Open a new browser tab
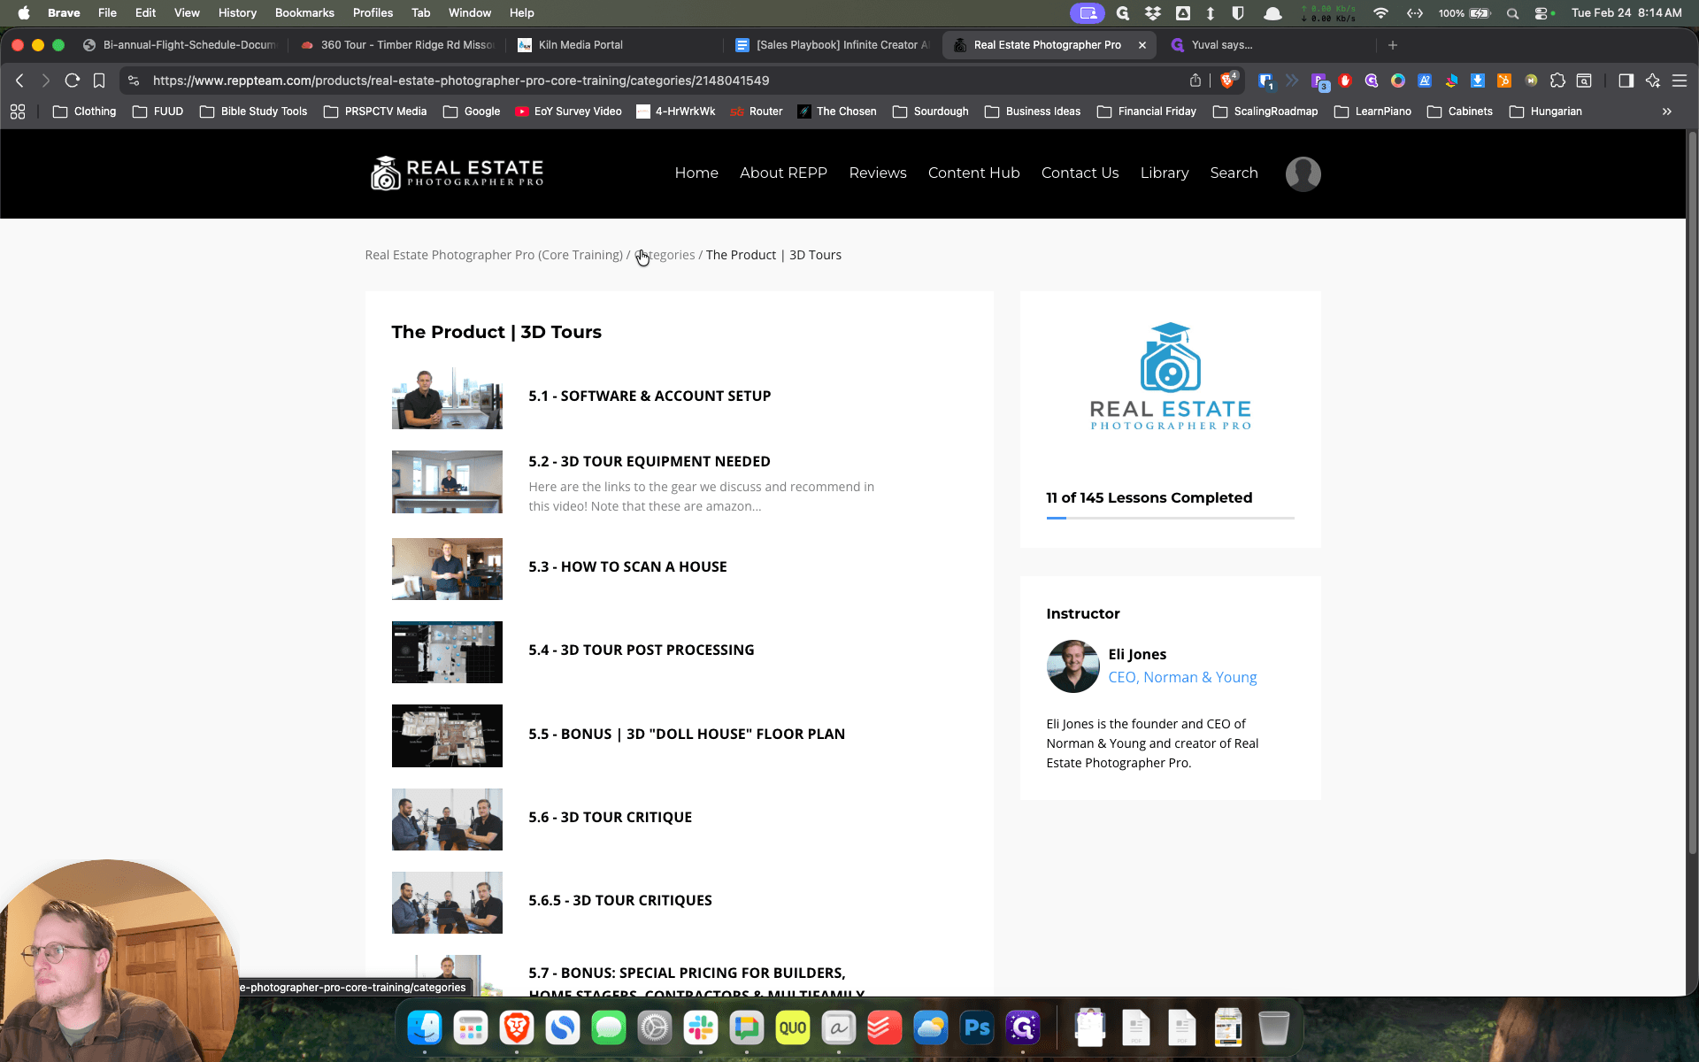Viewport: 1699px width, 1062px height. tap(1393, 45)
